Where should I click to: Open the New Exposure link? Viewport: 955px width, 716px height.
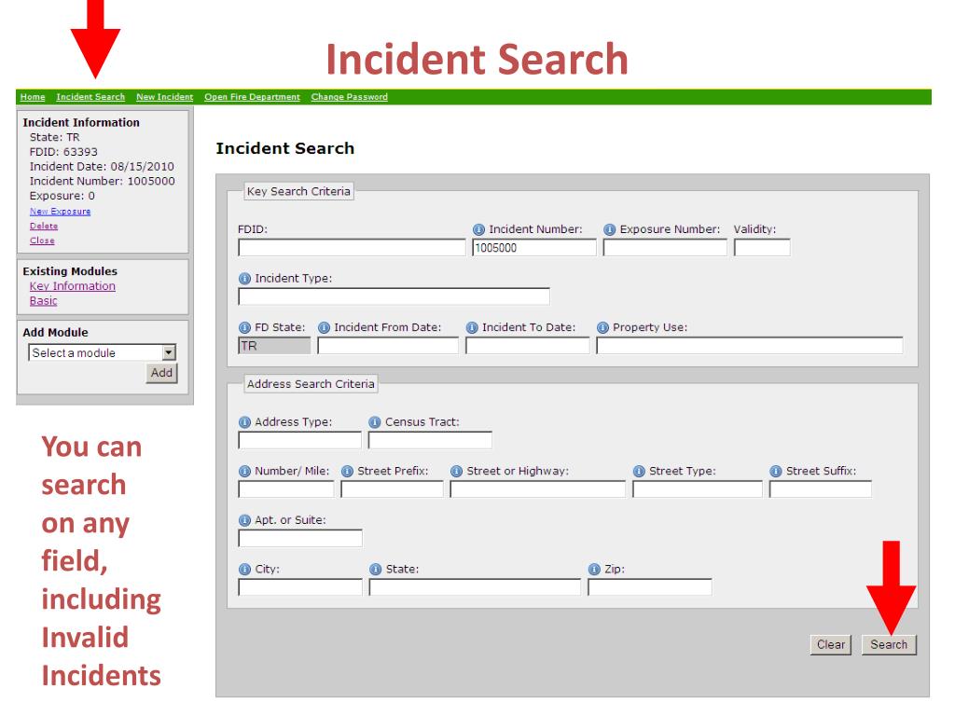tap(61, 212)
